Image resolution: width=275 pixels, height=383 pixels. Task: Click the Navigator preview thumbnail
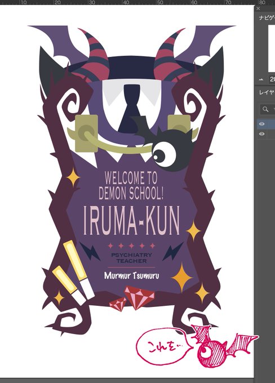click(x=271, y=48)
